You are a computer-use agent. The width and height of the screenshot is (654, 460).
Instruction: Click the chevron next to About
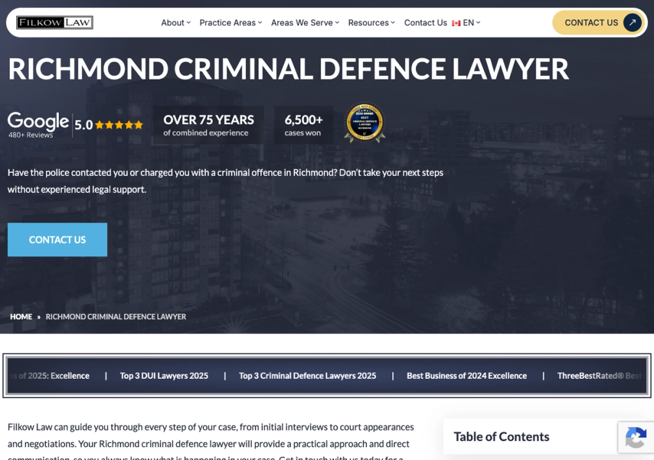(x=188, y=22)
